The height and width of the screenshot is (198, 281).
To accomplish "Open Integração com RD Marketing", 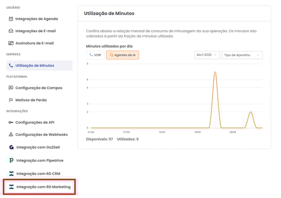I will [x=43, y=187].
